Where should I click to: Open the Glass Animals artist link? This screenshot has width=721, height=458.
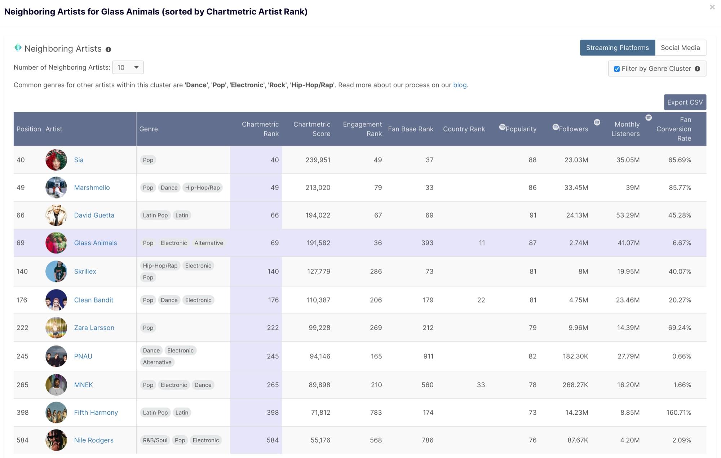pyautogui.click(x=96, y=243)
